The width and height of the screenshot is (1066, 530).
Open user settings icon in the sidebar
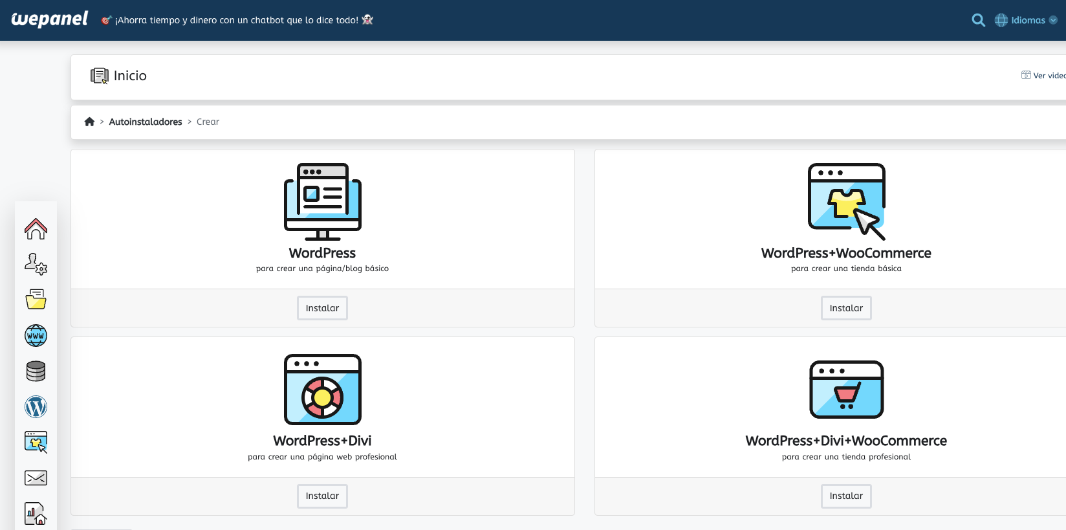point(36,264)
